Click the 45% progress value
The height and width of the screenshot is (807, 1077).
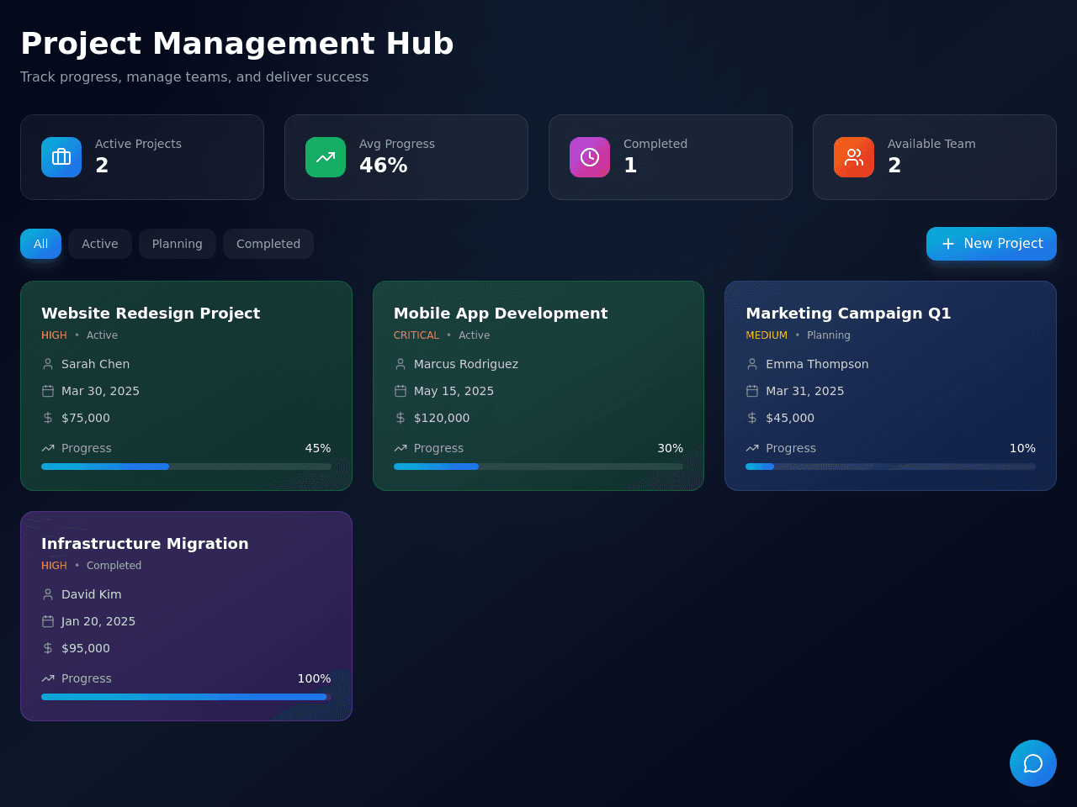(318, 448)
